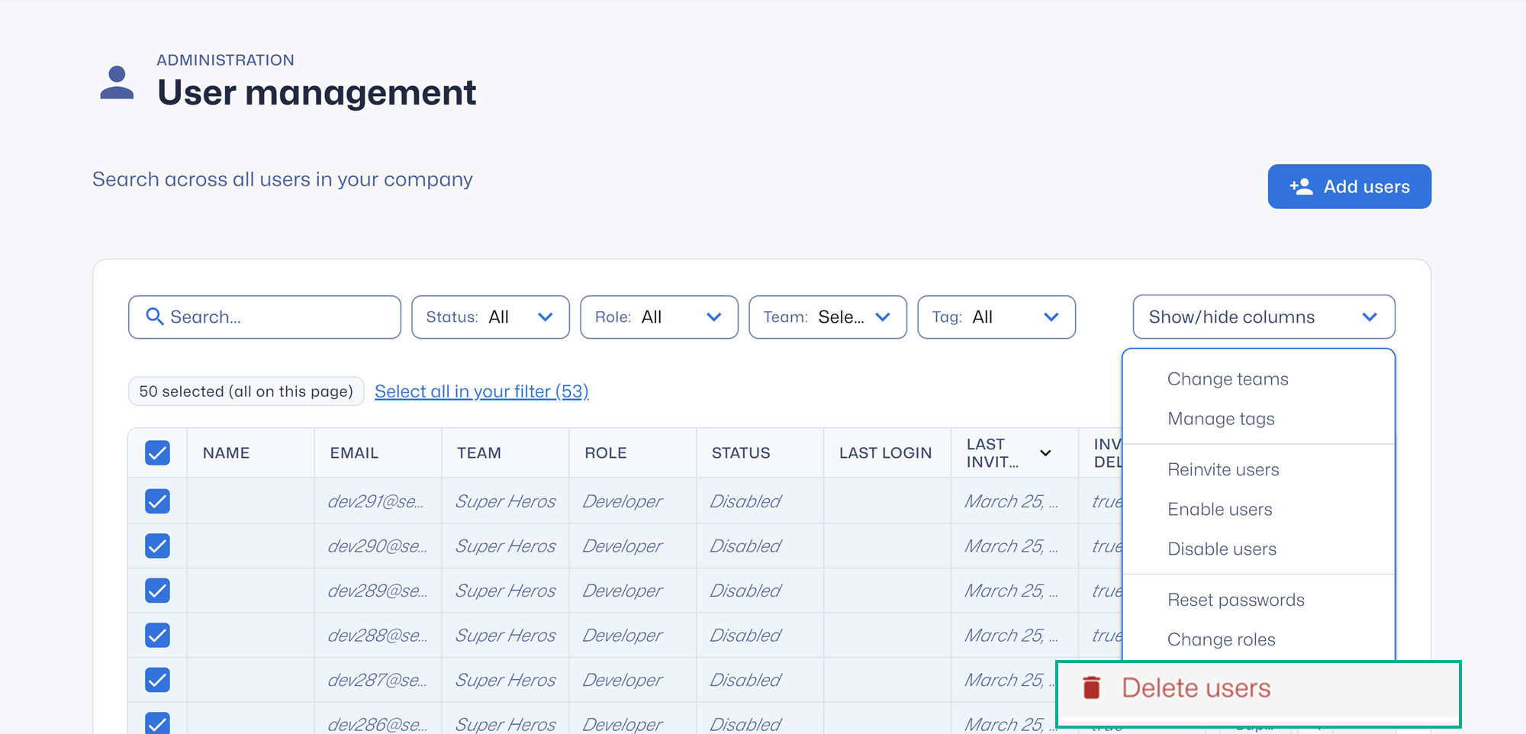Click the dev291@se... email cell

(376, 502)
